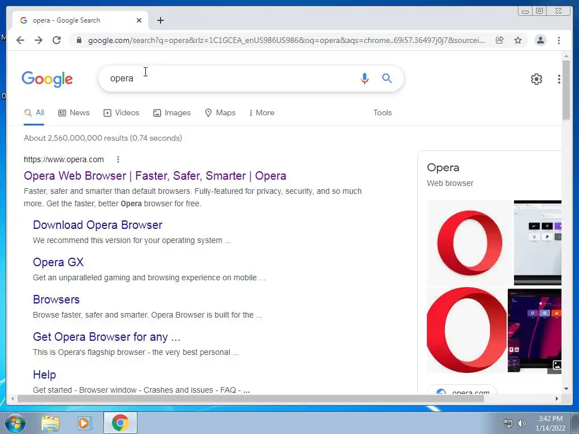This screenshot has width=579, height=434.
Task: Click the opera.com chip in knowledge panel
Action: (x=462, y=390)
